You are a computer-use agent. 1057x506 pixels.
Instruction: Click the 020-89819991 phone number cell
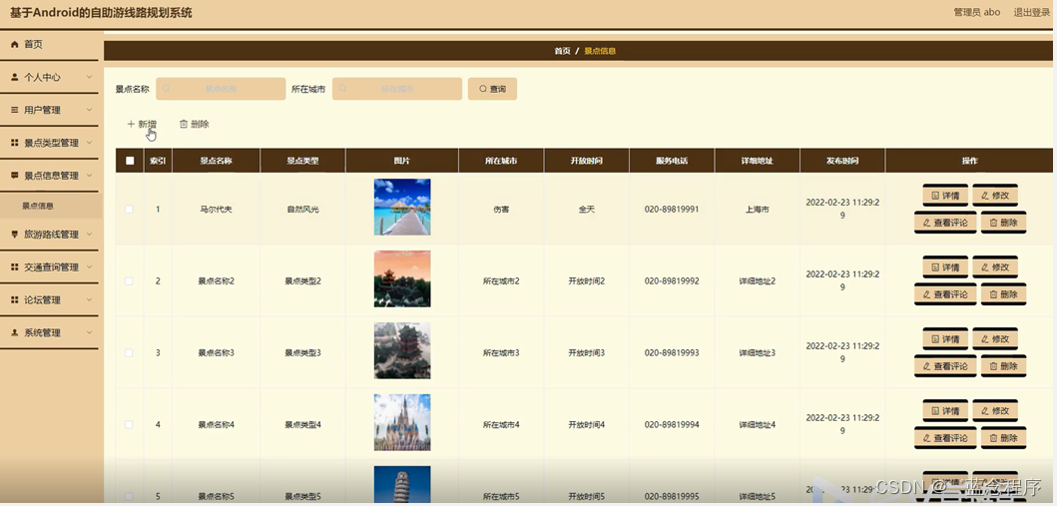672,210
